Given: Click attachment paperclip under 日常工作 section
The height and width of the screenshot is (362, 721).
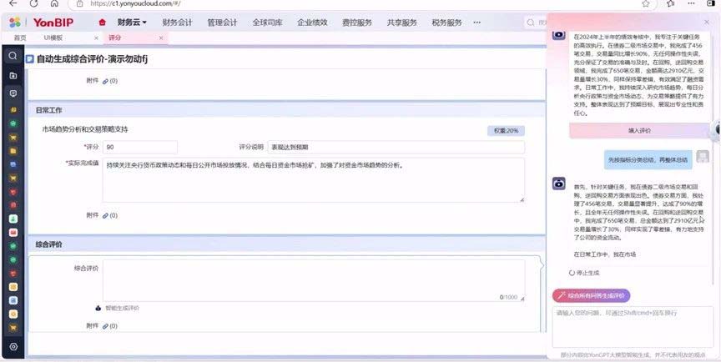Looking at the screenshot, I should point(105,215).
